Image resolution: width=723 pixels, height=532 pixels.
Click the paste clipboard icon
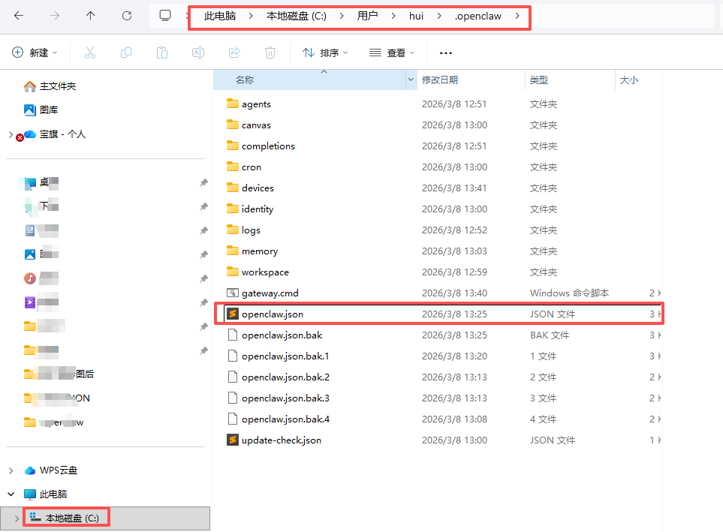click(162, 53)
